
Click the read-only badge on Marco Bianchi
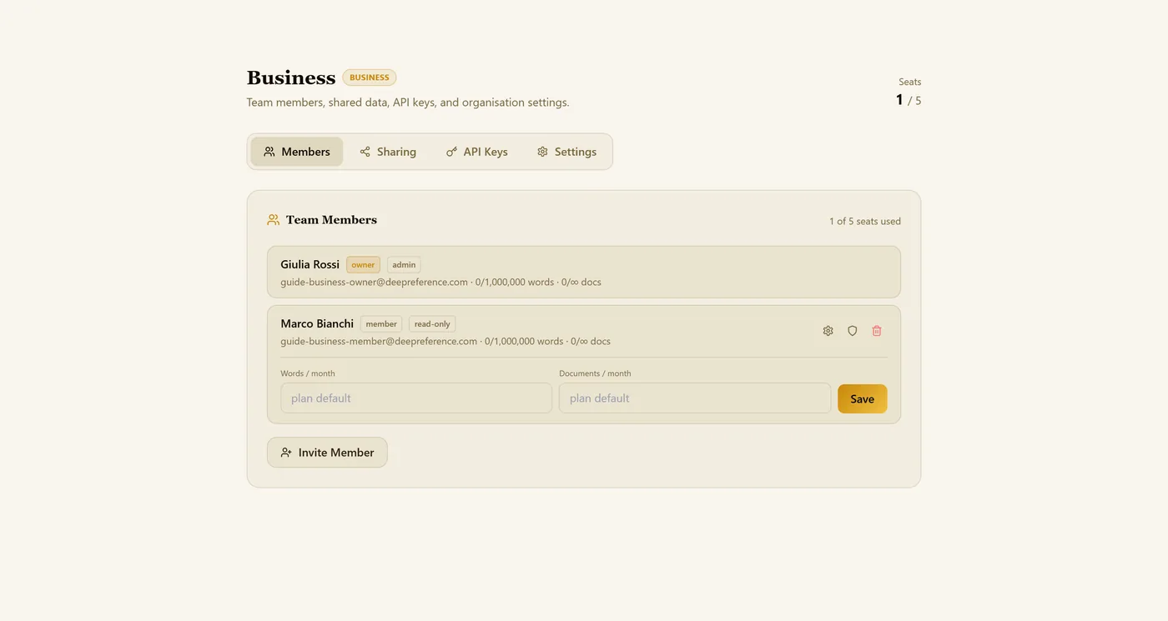pyautogui.click(x=432, y=324)
